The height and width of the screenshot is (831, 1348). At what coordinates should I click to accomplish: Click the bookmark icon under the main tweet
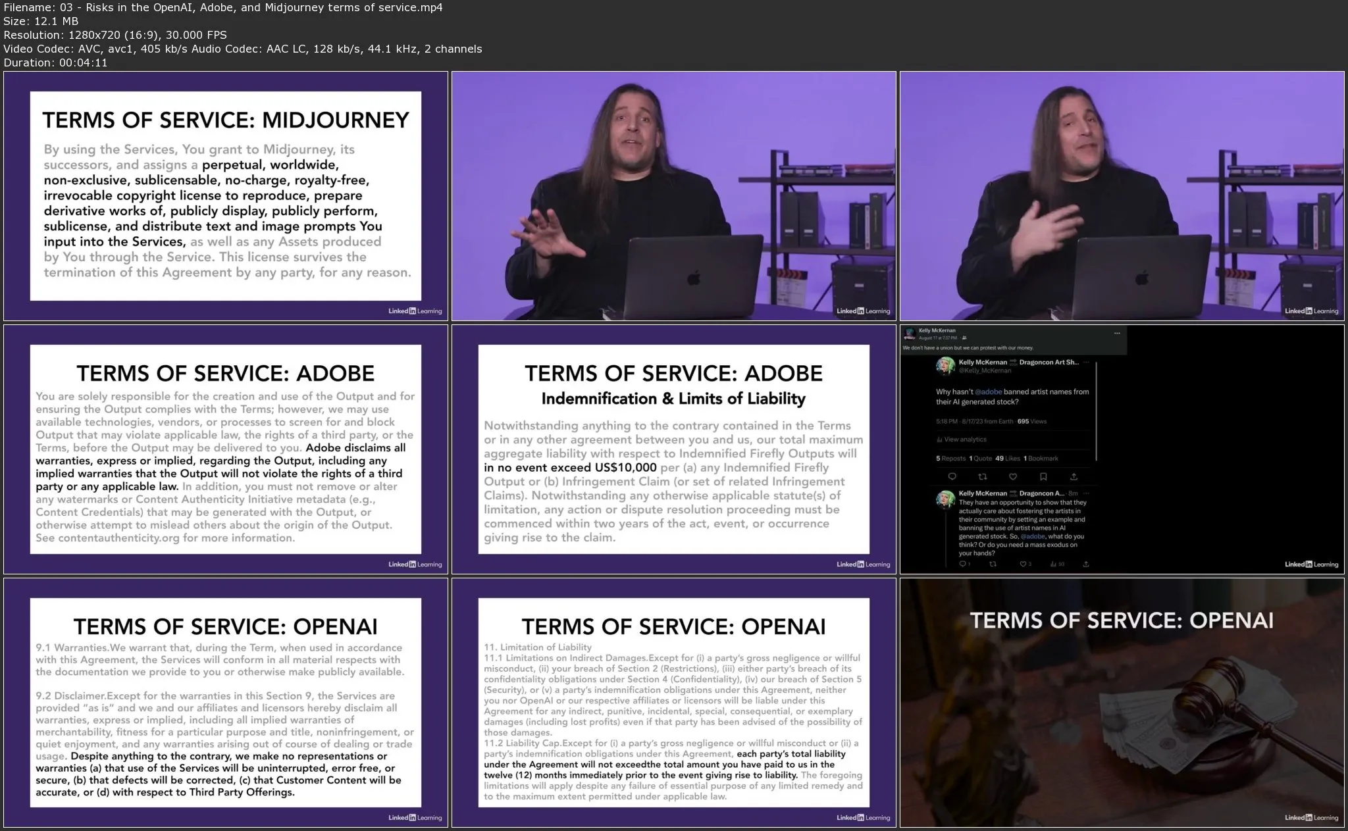coord(1043,476)
